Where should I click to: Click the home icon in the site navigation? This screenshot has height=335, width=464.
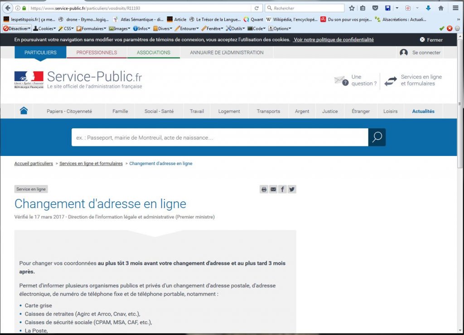[24, 111]
